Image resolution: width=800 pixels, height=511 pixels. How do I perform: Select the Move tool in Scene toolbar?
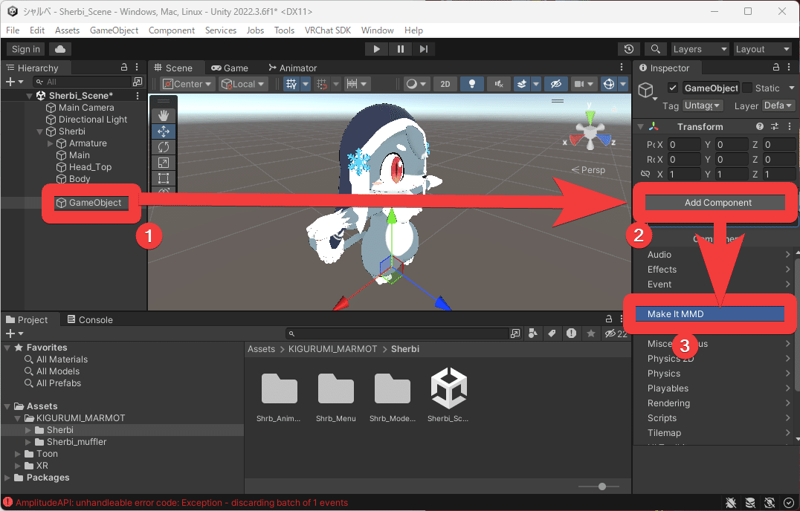tap(164, 131)
